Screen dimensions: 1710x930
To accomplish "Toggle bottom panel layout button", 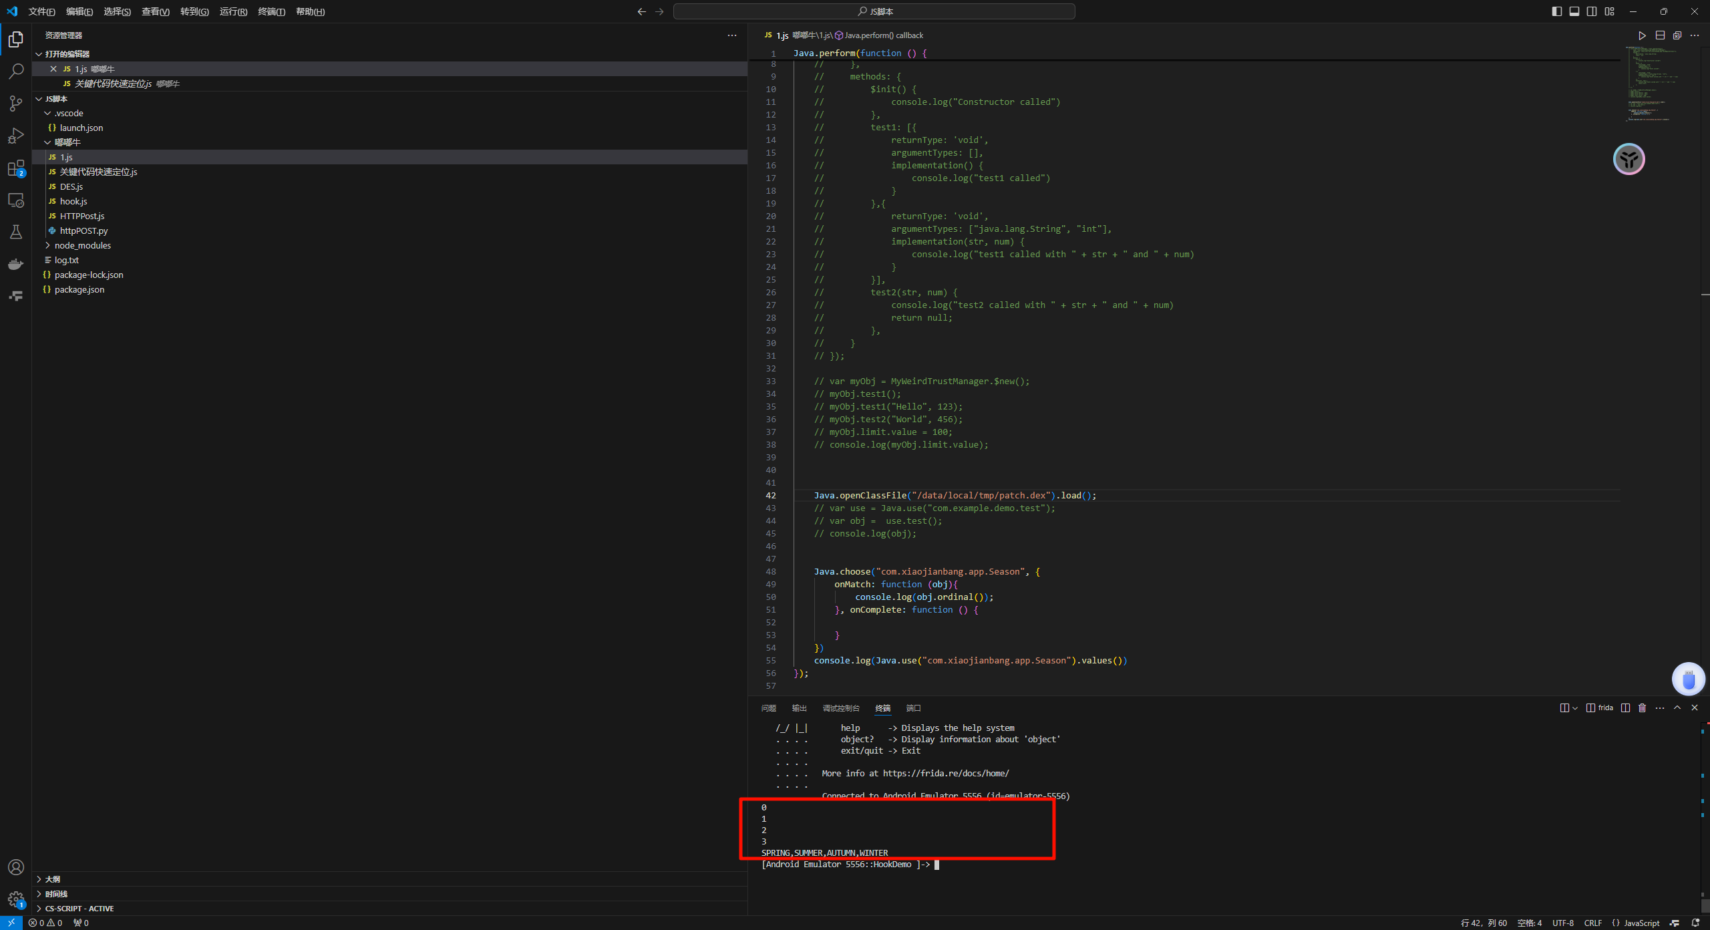I will (1574, 11).
